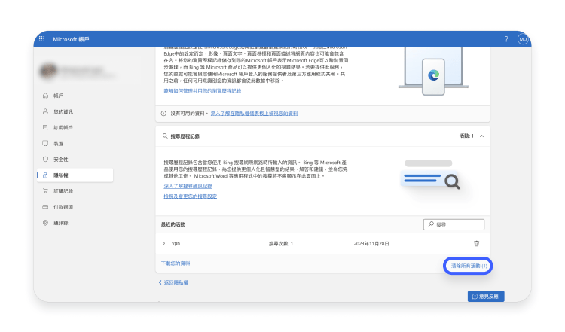The height and width of the screenshot is (332, 565).
Task: Focus the 搜尋 field in 最近的活動
Action: coord(454,224)
